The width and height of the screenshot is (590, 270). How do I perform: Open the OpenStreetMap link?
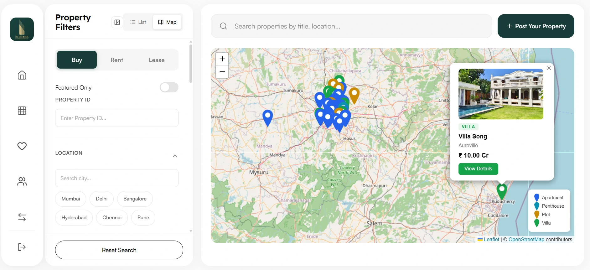[x=526, y=239]
